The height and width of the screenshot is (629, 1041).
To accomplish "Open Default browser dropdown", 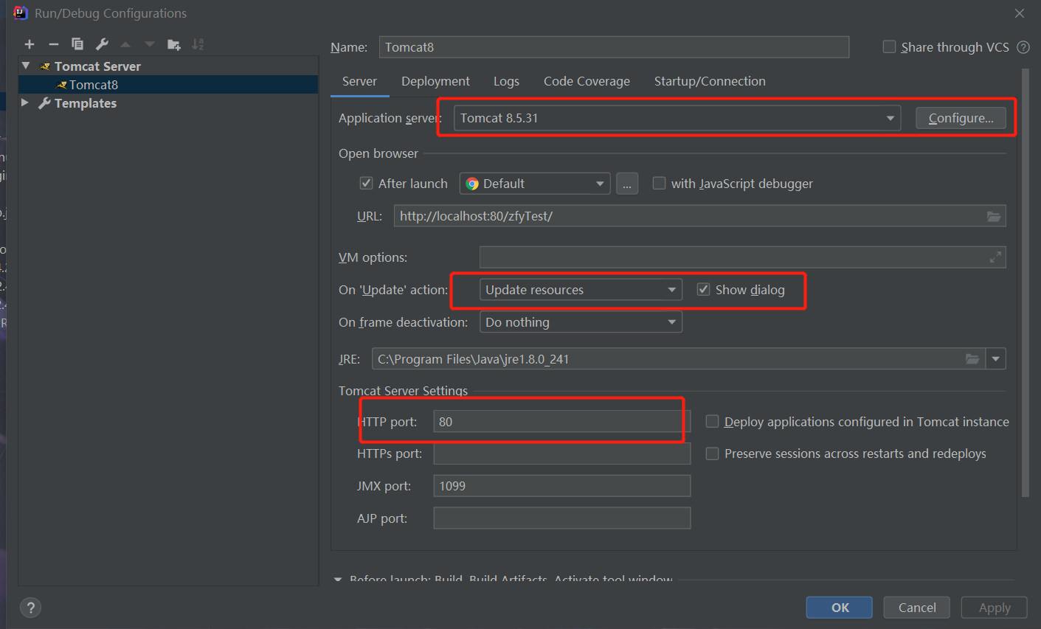I will [535, 184].
